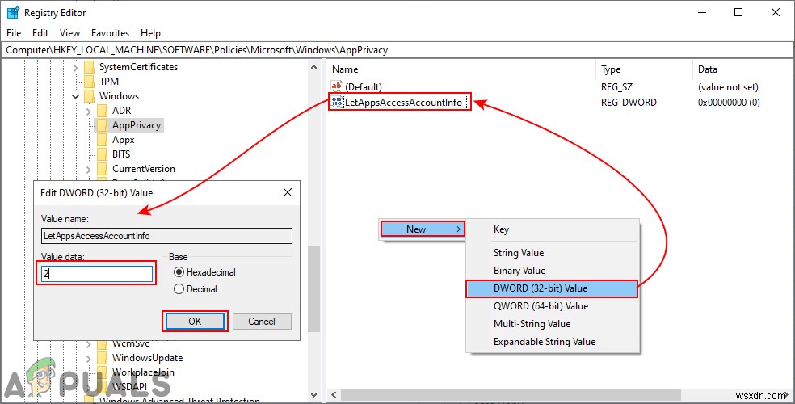Select the LetAppsAccessAccountInfo value row
Screen dimensions: 795x404
[403, 103]
